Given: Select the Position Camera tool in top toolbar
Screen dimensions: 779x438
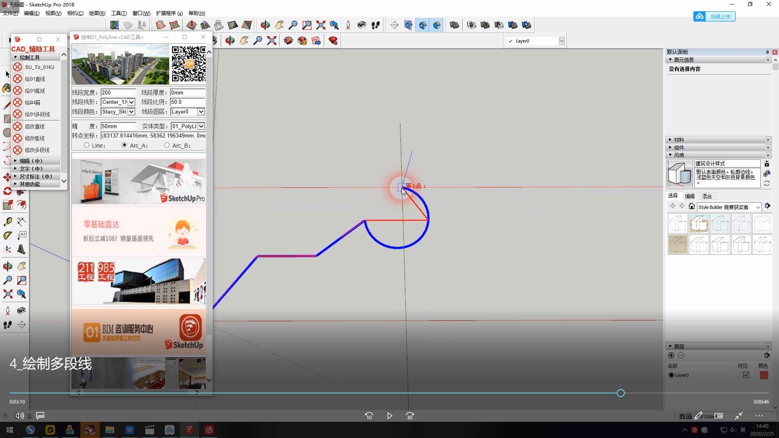Looking at the screenshot, I should click(348, 25).
